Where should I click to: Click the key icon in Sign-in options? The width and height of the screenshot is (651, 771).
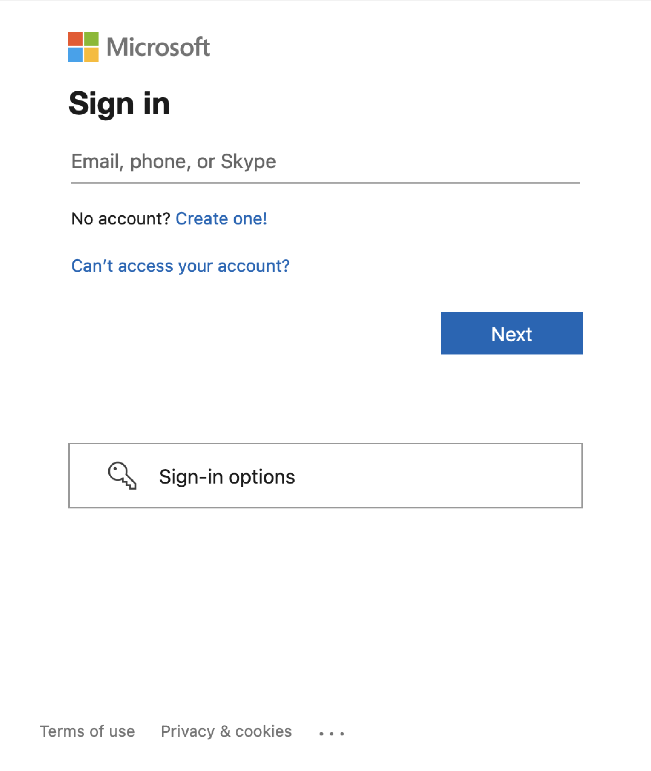[122, 475]
